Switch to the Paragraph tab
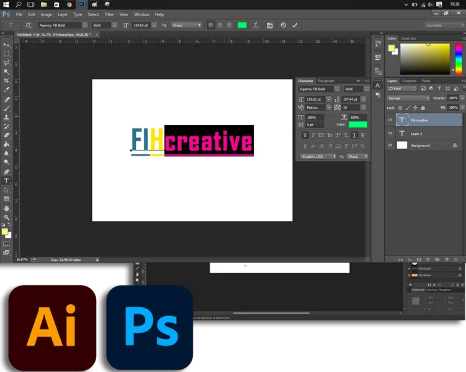Image resolution: width=466 pixels, height=372 pixels. click(x=326, y=81)
